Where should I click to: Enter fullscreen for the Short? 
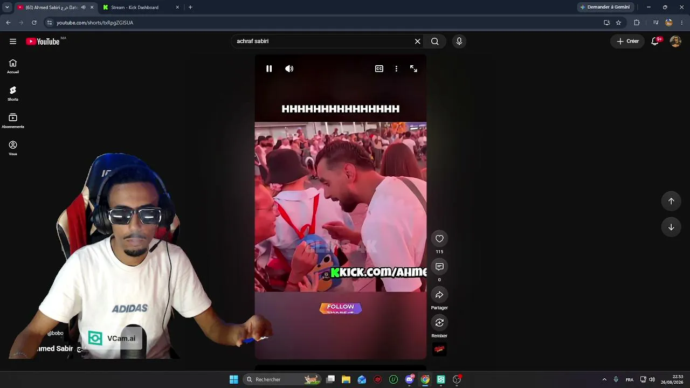(413, 69)
